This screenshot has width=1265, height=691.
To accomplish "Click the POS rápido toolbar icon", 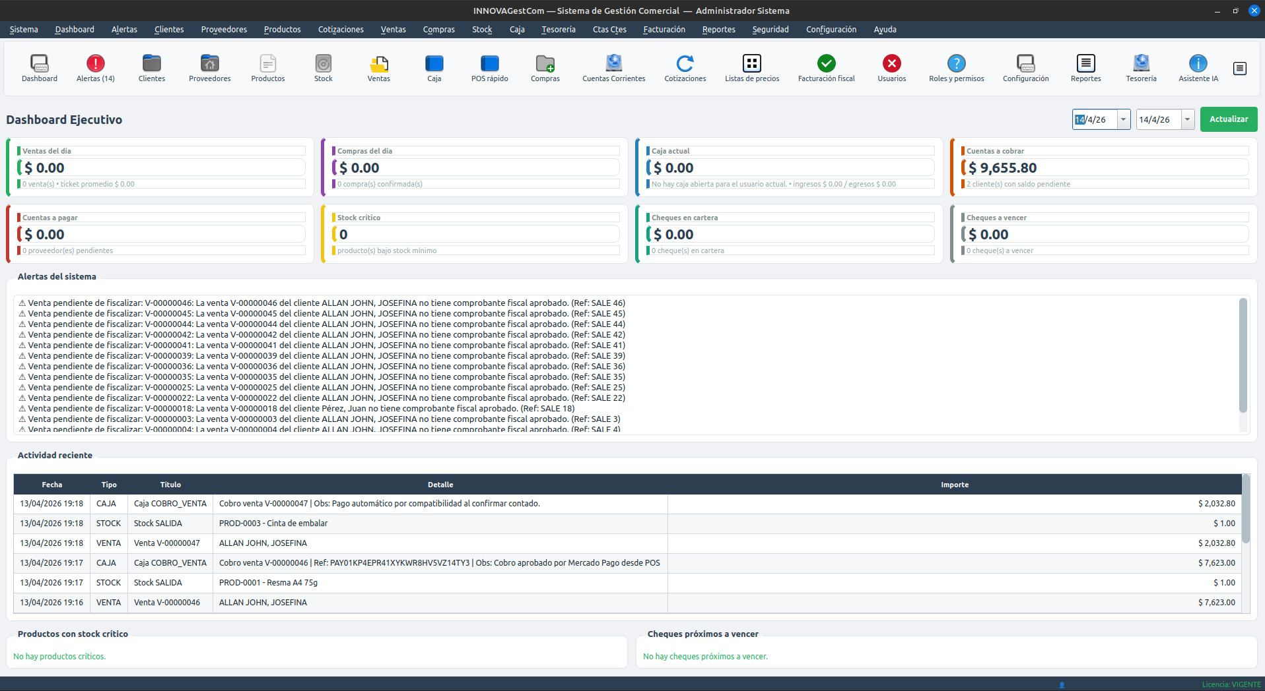I will point(489,68).
